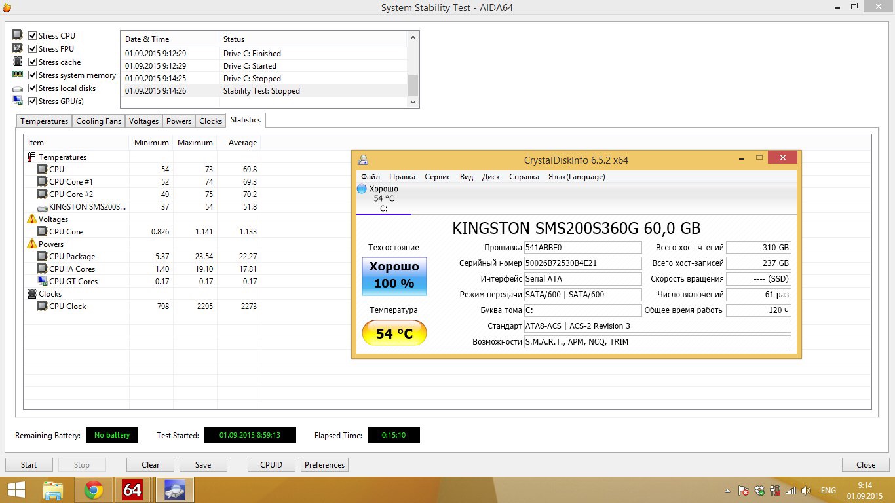Click the battery power tray icon
Screen dimensions: 895x503
point(775,491)
